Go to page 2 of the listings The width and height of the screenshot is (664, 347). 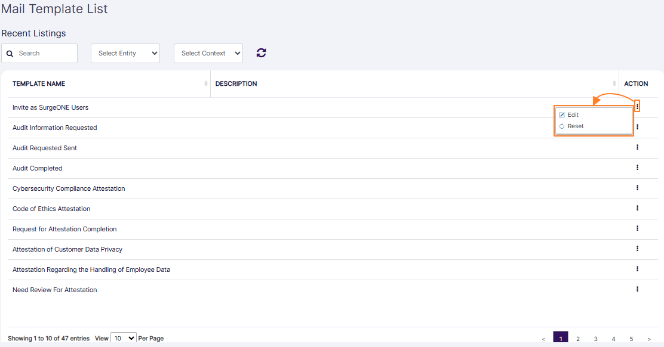click(578, 338)
